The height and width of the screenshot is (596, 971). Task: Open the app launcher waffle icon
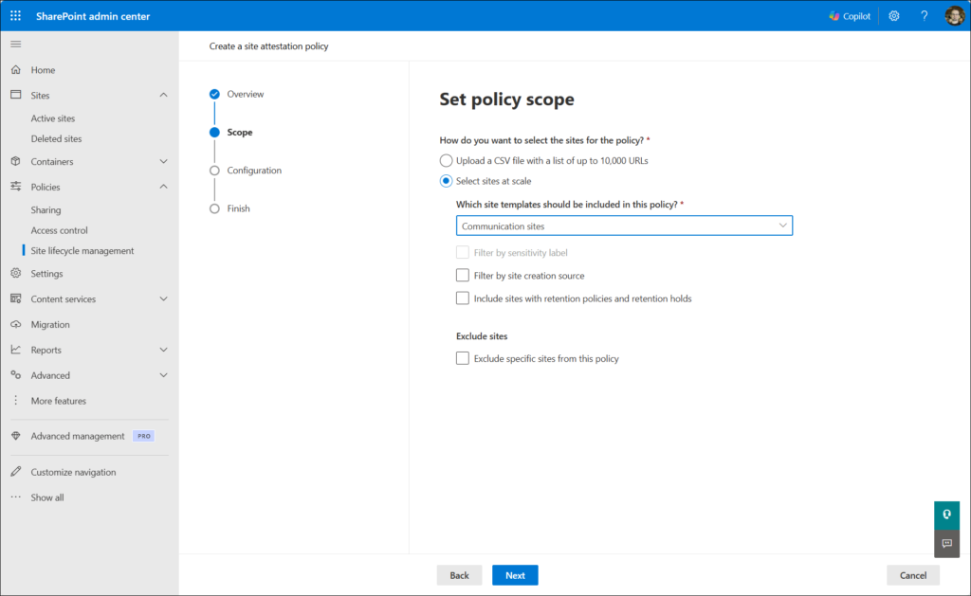tap(15, 16)
